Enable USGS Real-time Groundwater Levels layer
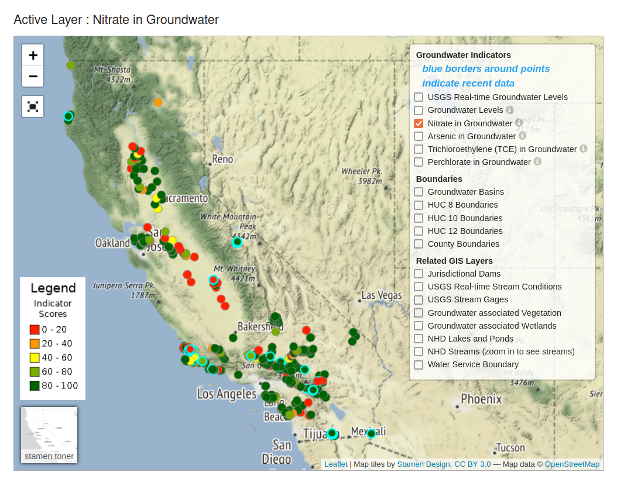 [x=419, y=97]
